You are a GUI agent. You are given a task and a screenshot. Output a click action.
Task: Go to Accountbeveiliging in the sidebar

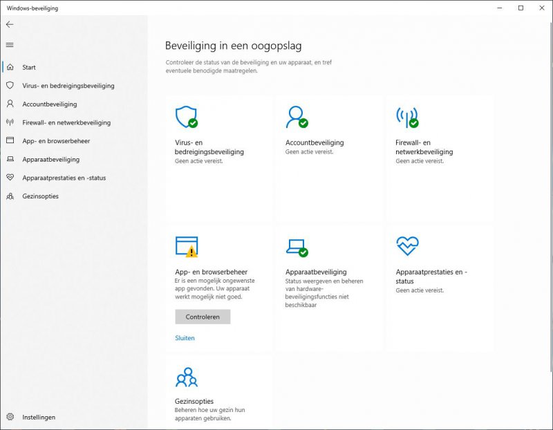tap(49, 104)
